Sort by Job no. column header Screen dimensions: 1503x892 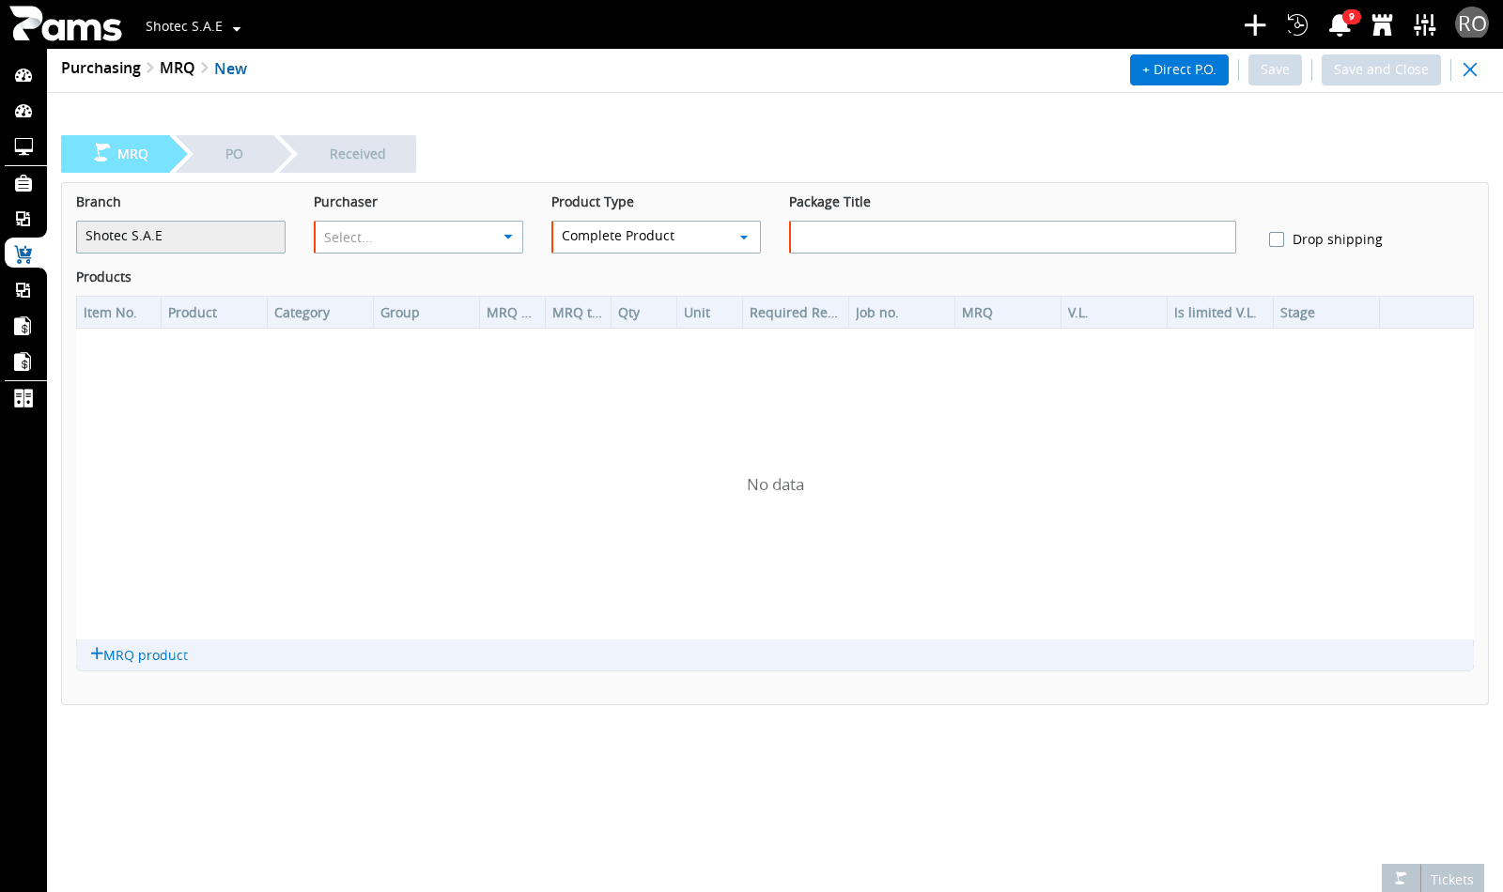click(902, 313)
